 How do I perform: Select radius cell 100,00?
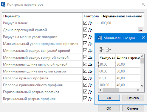pos(107,85)
